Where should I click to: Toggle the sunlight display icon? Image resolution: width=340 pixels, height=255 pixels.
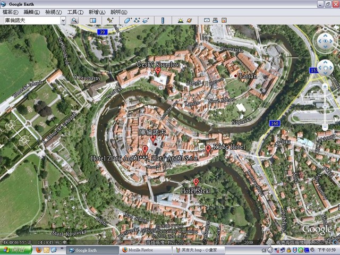tap(181, 20)
